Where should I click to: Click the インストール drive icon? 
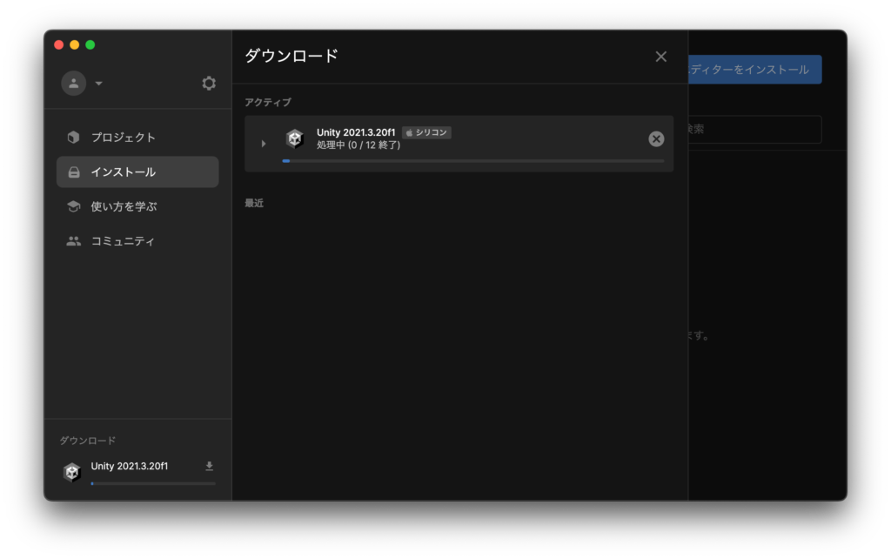point(74,172)
